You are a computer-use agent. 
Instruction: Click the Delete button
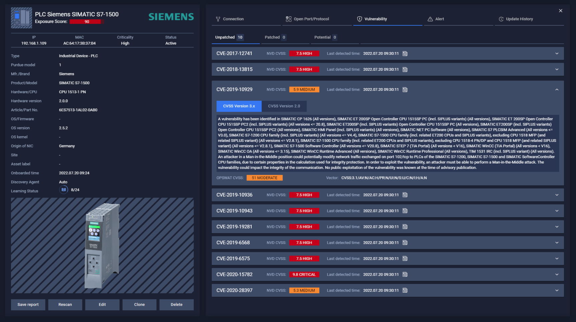(x=176, y=305)
